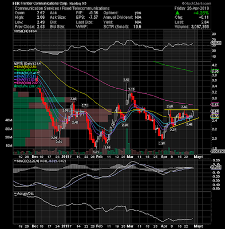Click the FTR (Daily) 2.64 legend entry

(27, 64)
